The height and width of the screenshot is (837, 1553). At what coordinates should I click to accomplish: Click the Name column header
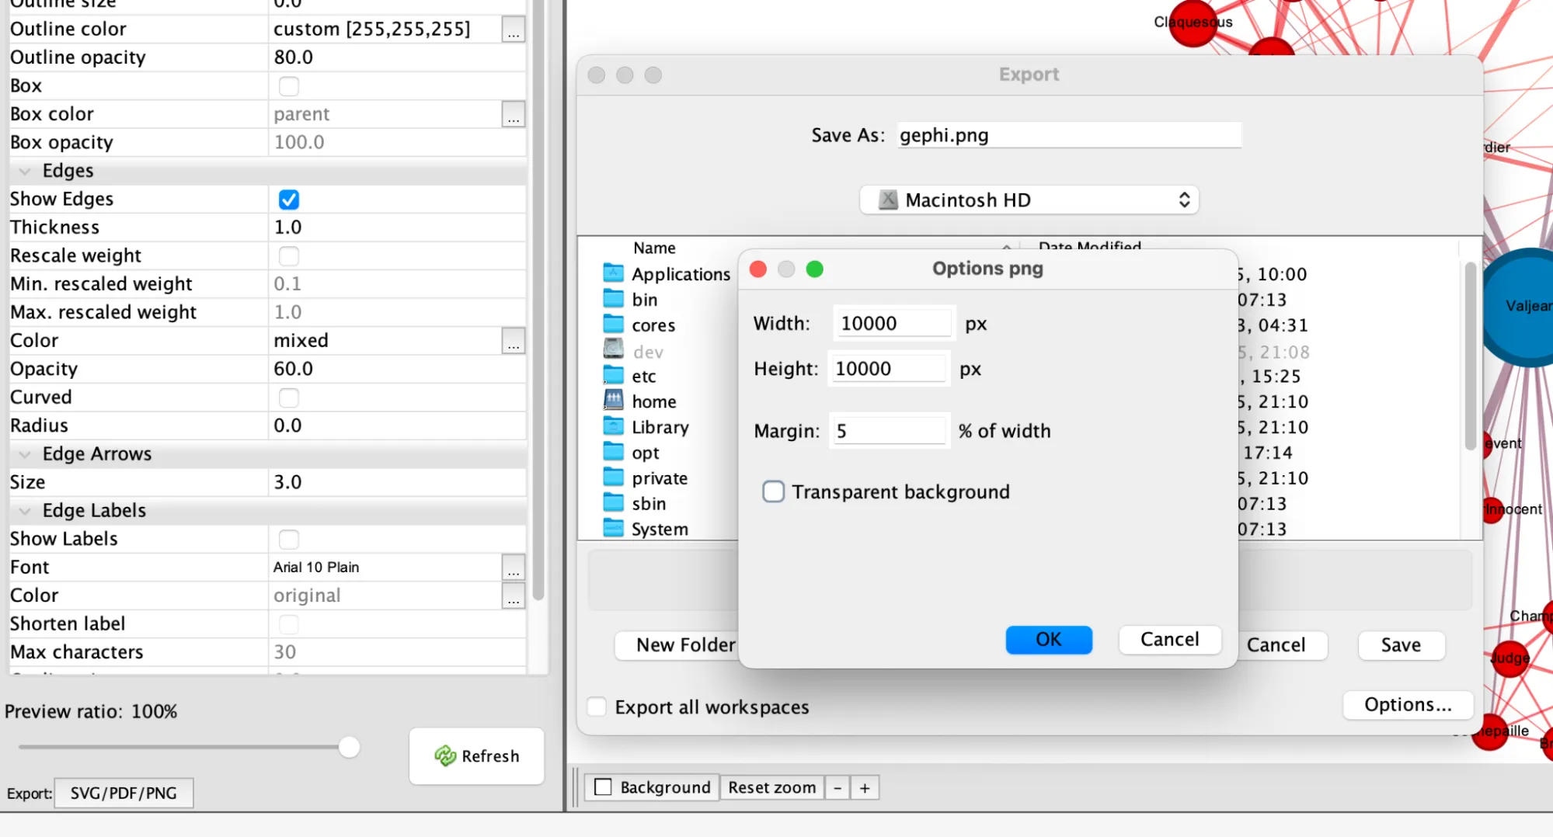coord(654,248)
